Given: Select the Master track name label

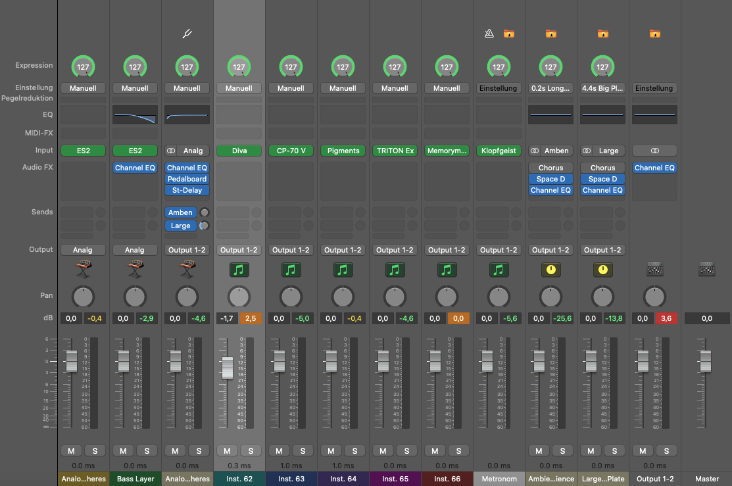Looking at the screenshot, I should [x=707, y=479].
